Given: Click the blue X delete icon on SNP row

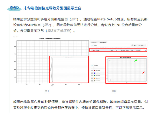Looking at the screenshot, I should tap(146, 50).
